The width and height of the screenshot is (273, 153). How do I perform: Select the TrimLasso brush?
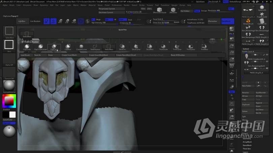[191, 47]
